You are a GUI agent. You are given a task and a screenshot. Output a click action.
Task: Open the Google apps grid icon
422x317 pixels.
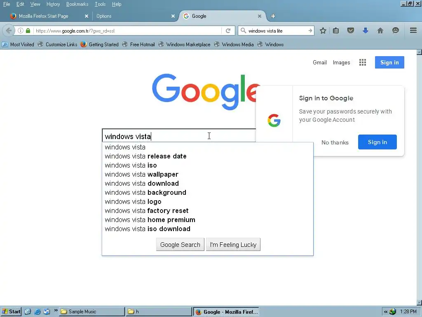coord(363,63)
